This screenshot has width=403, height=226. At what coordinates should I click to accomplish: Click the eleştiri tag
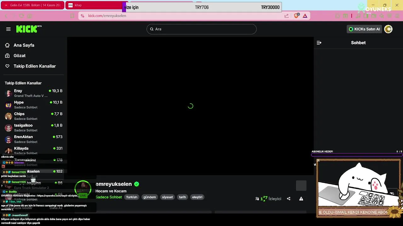pyautogui.click(x=197, y=197)
